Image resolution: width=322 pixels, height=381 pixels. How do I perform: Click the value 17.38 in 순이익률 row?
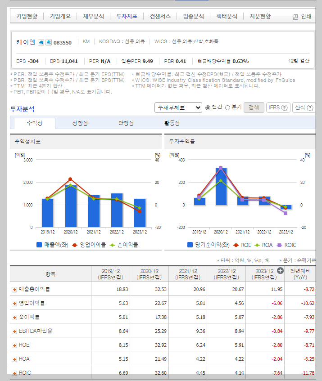click(x=161, y=317)
